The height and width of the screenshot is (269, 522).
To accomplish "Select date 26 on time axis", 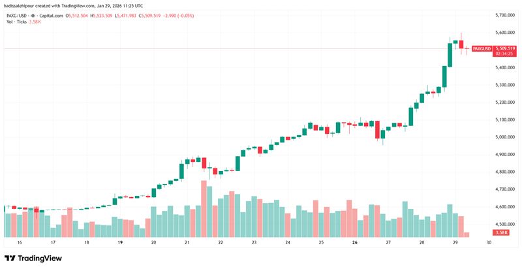I will pos(354,243).
